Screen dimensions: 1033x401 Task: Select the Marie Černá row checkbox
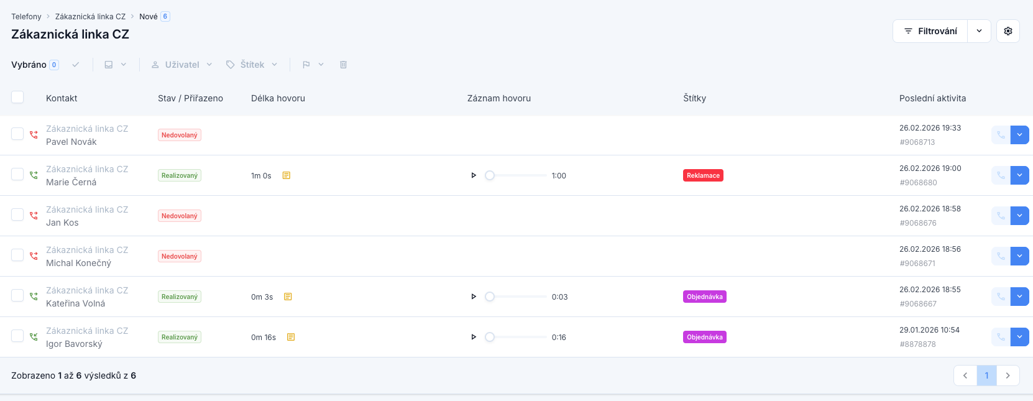point(17,174)
